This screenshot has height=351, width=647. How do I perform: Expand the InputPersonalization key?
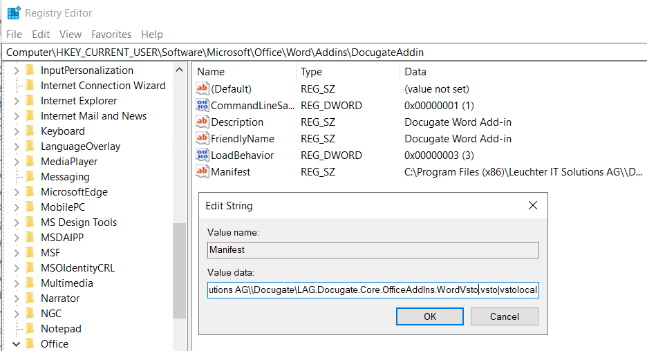pyautogui.click(x=17, y=70)
